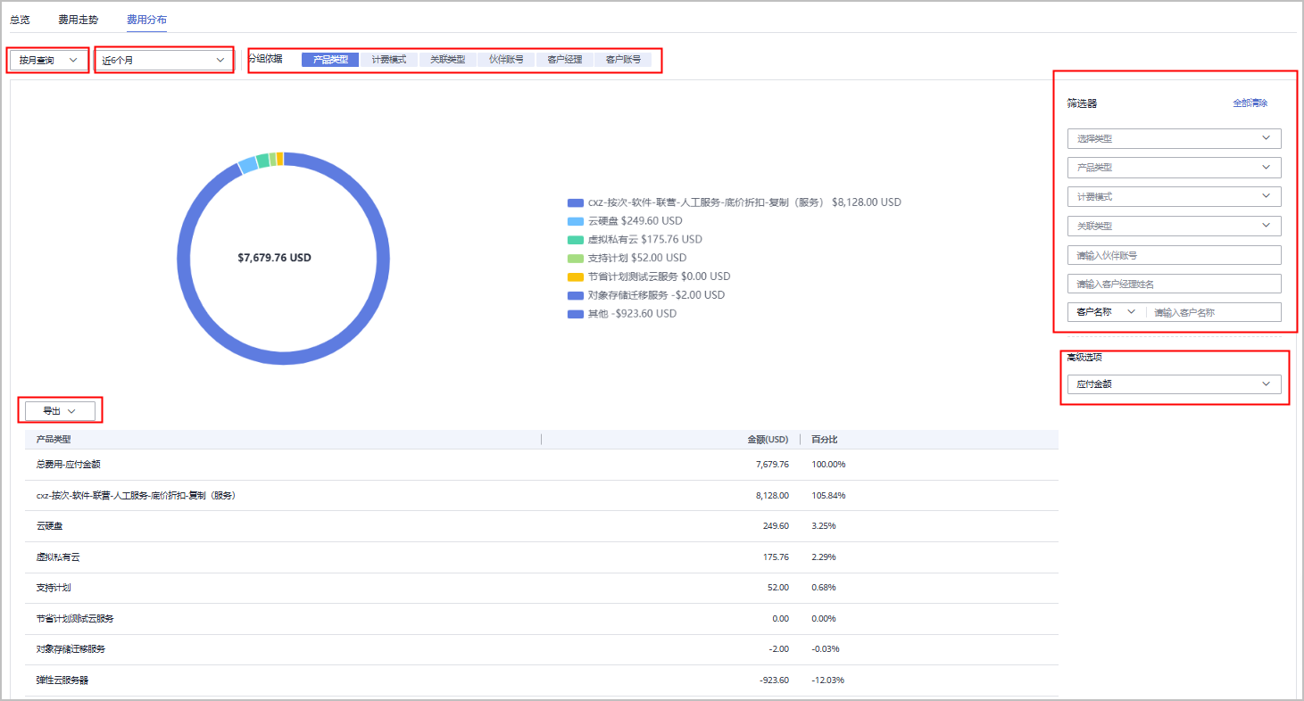
Task: Open the 客户名称 selector dropdown
Action: (x=1106, y=312)
